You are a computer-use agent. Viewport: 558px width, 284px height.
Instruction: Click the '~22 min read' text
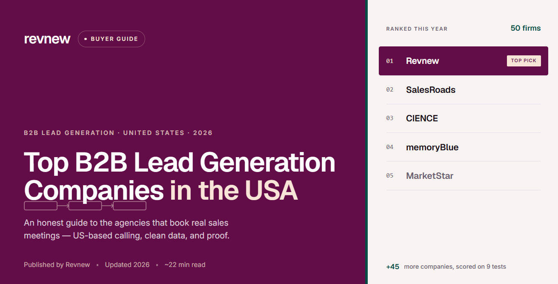click(185, 265)
